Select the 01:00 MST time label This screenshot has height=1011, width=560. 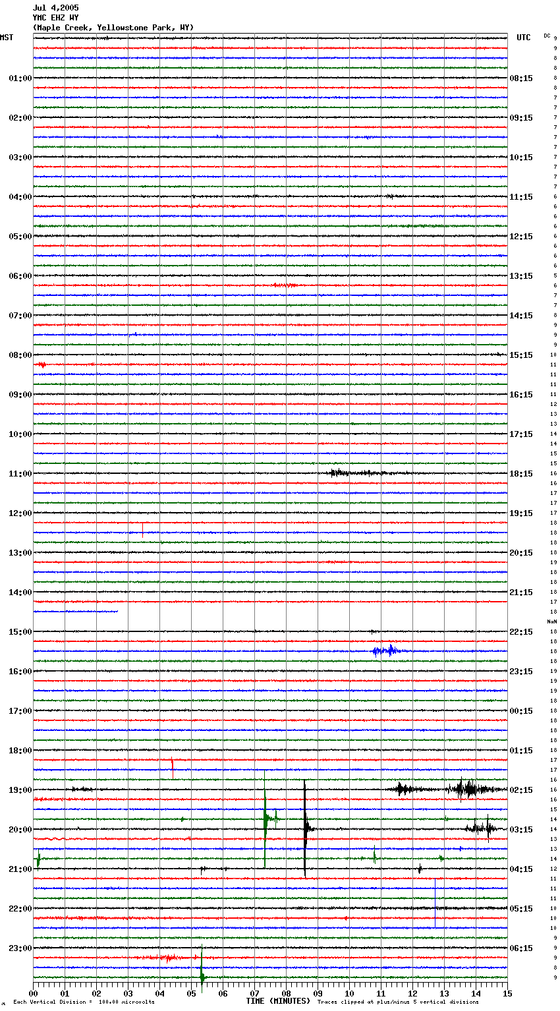20,78
